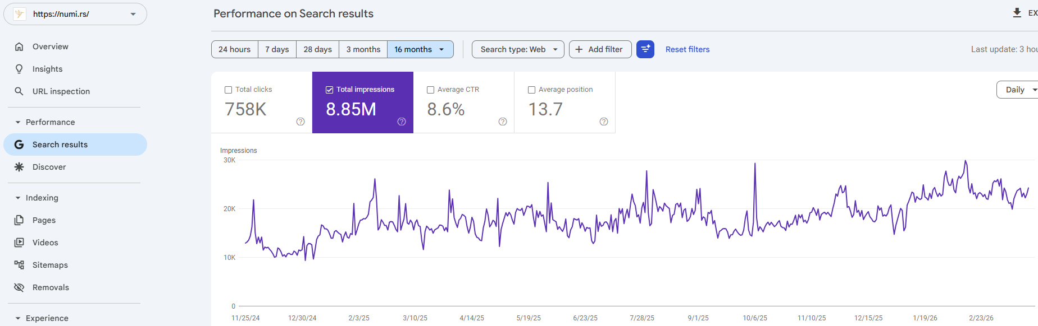Open the Daily granularity dropdown
This screenshot has width=1038, height=326.
tap(1019, 90)
